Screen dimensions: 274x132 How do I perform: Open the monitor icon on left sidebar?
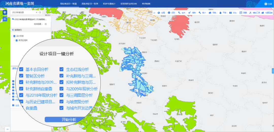pyautogui.click(x=5, y=13)
